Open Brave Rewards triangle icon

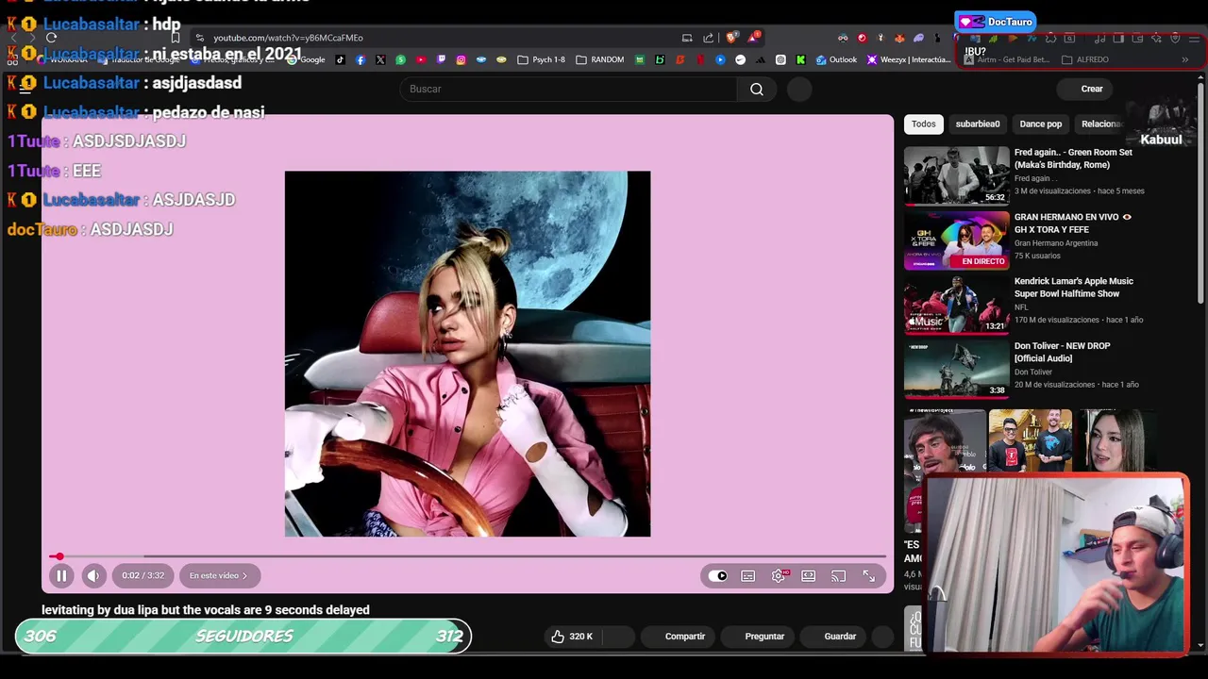tap(753, 38)
